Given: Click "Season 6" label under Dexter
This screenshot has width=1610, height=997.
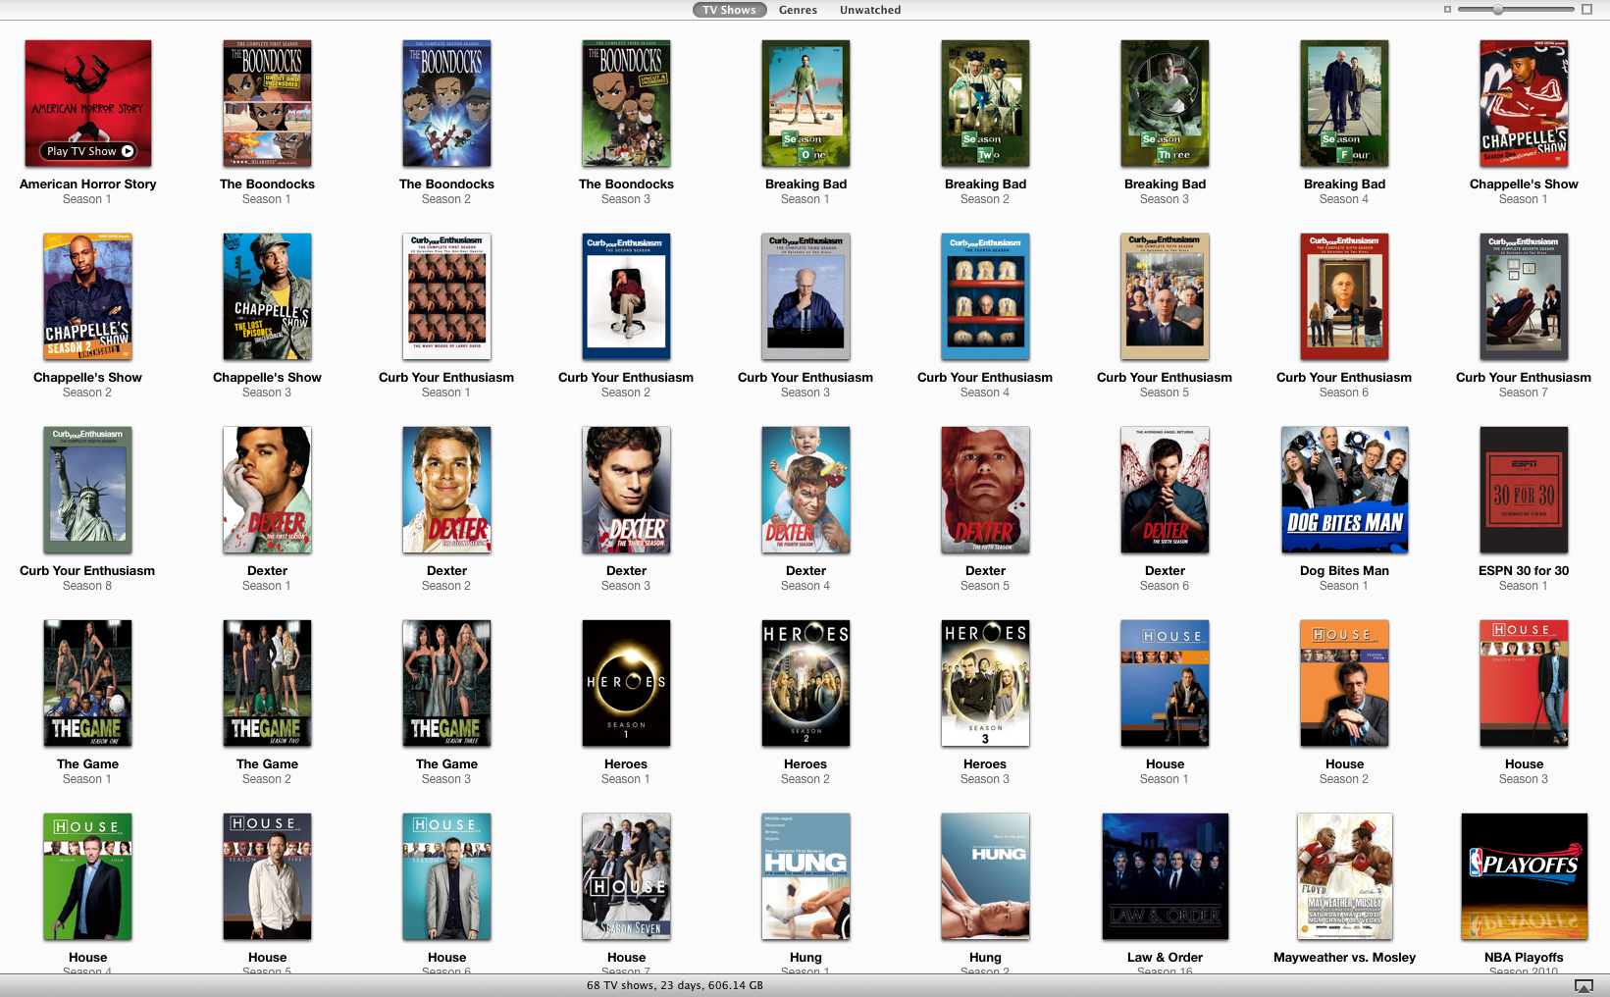Looking at the screenshot, I should 1165,586.
